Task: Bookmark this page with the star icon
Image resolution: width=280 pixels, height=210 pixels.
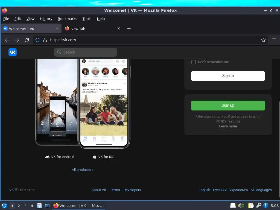Action: click(x=263, y=40)
